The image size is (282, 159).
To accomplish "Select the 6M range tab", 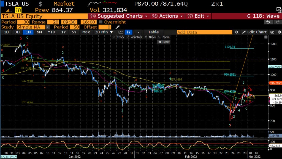I will (x=39, y=32).
